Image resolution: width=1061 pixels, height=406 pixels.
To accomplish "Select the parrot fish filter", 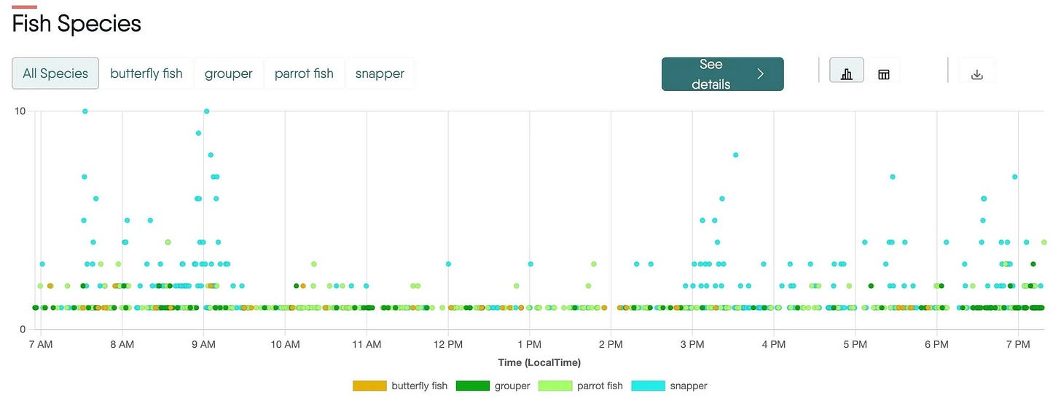I will 304,73.
